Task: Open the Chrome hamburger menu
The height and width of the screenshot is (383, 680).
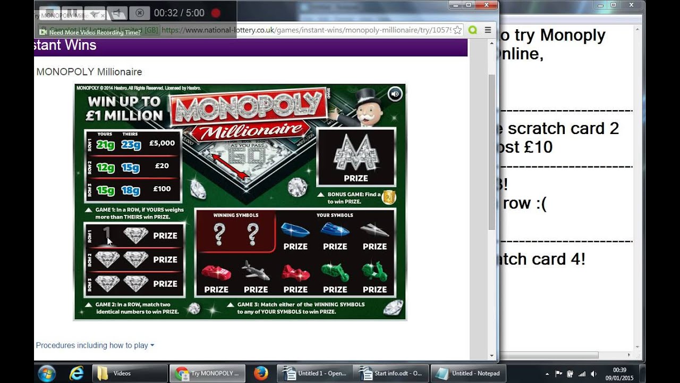Action: point(488,30)
